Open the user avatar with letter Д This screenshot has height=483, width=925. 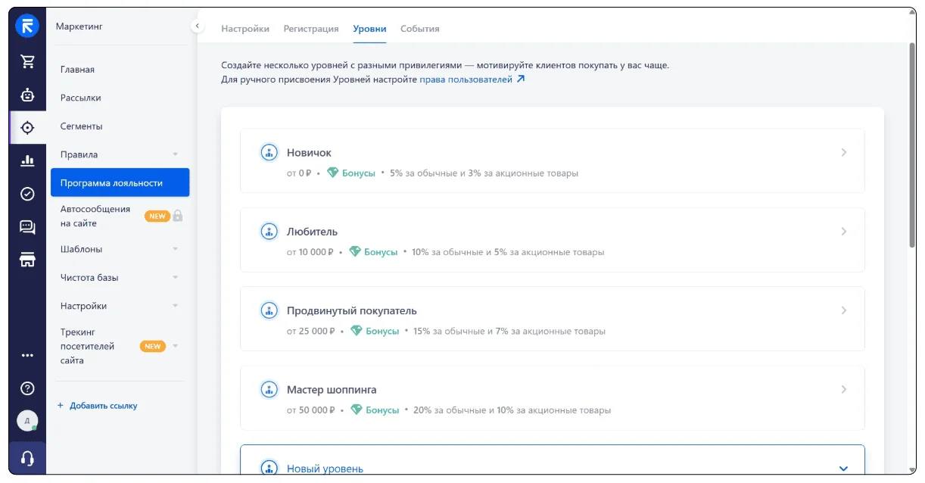click(27, 421)
